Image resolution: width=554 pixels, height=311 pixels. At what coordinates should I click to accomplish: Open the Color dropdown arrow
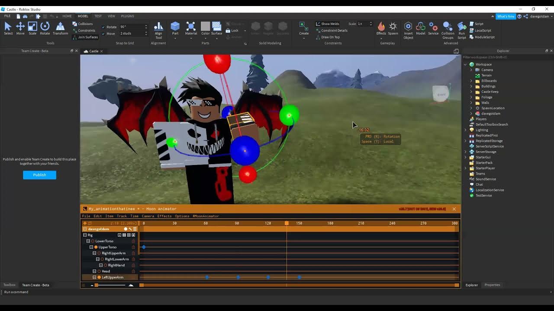point(205,38)
